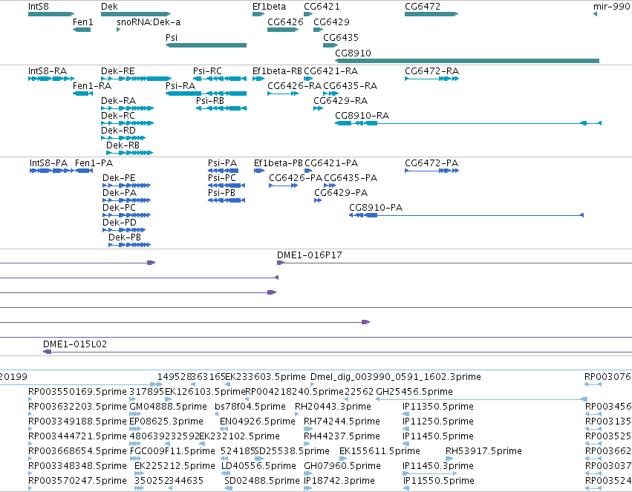
Task: Click the Dek-PC protein feature
Action: point(126,215)
